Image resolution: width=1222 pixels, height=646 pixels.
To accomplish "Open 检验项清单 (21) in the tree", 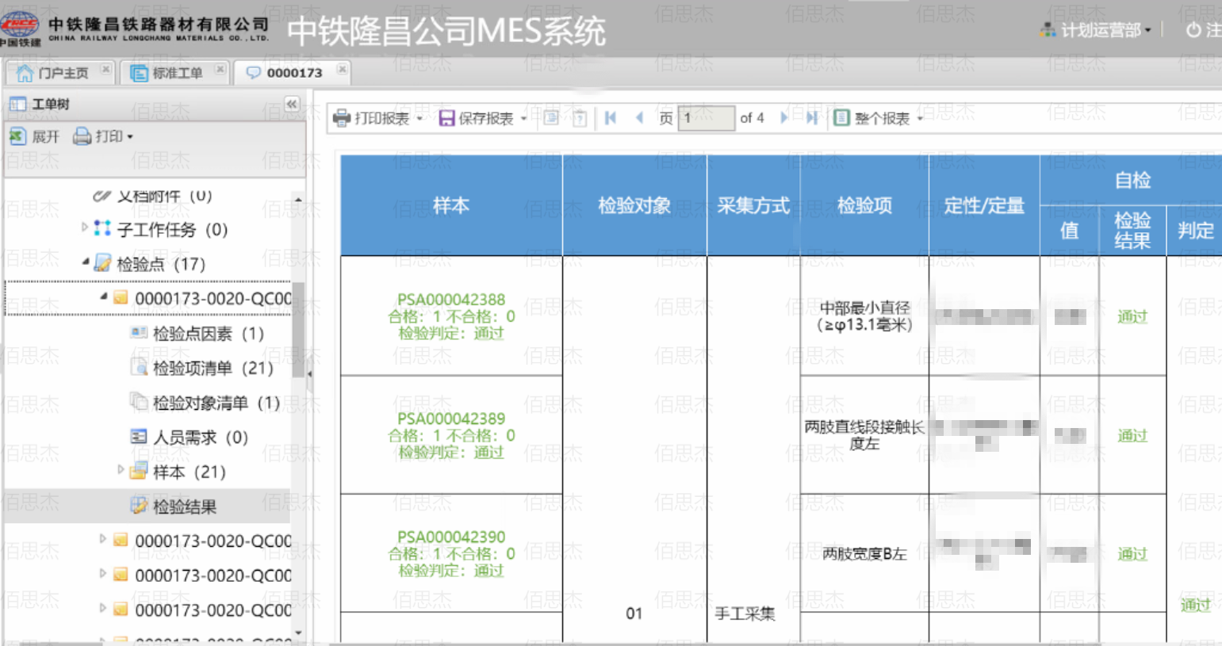I will pos(213,368).
